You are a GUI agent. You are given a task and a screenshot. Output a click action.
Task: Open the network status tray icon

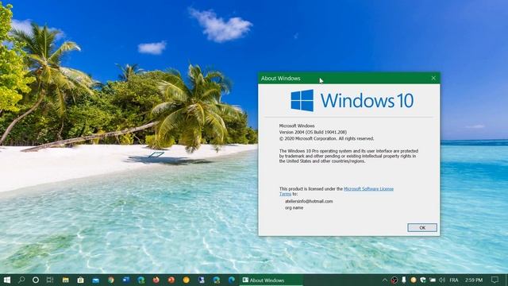(x=433, y=280)
